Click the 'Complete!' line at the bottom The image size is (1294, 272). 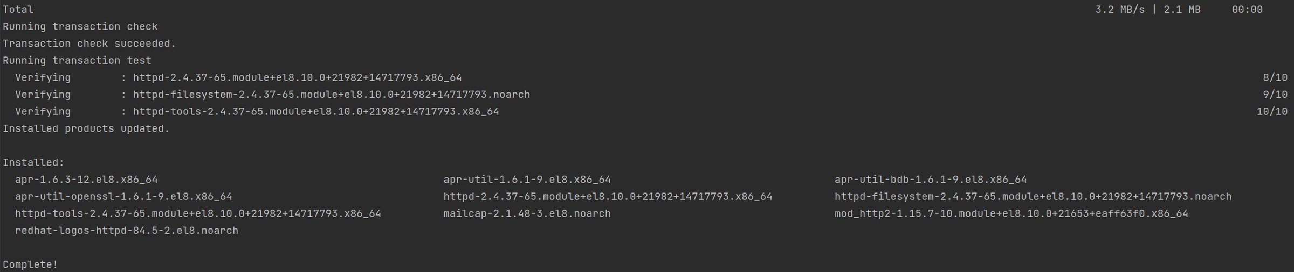tap(30, 264)
